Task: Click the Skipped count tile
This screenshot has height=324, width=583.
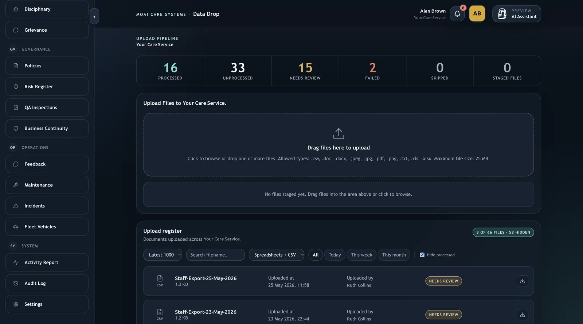Action: coord(440,71)
